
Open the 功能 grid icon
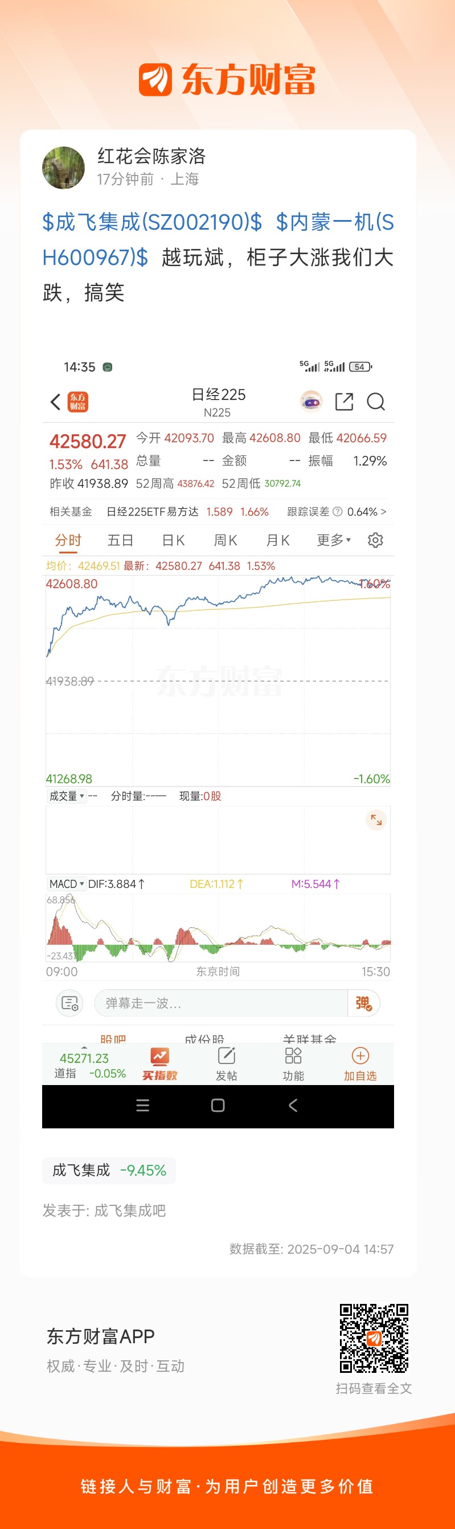click(x=294, y=1064)
